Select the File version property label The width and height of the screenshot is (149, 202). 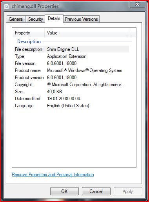[x=25, y=63]
